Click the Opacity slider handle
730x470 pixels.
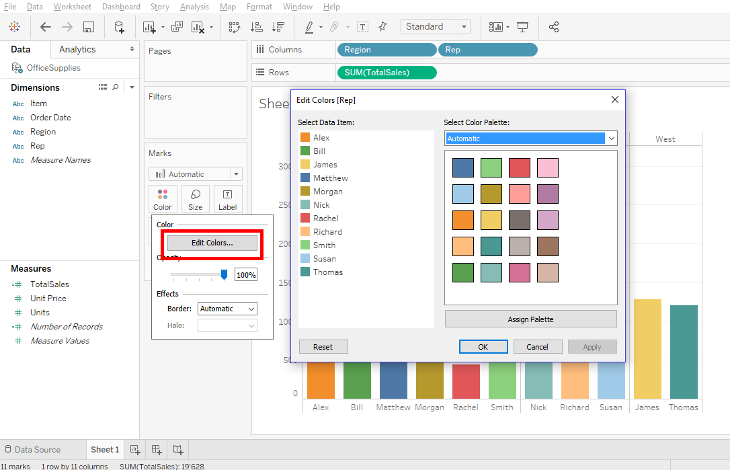pyautogui.click(x=225, y=274)
